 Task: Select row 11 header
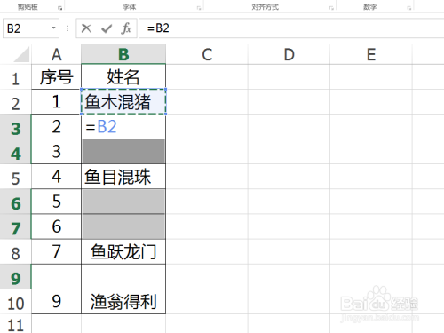(x=15, y=323)
